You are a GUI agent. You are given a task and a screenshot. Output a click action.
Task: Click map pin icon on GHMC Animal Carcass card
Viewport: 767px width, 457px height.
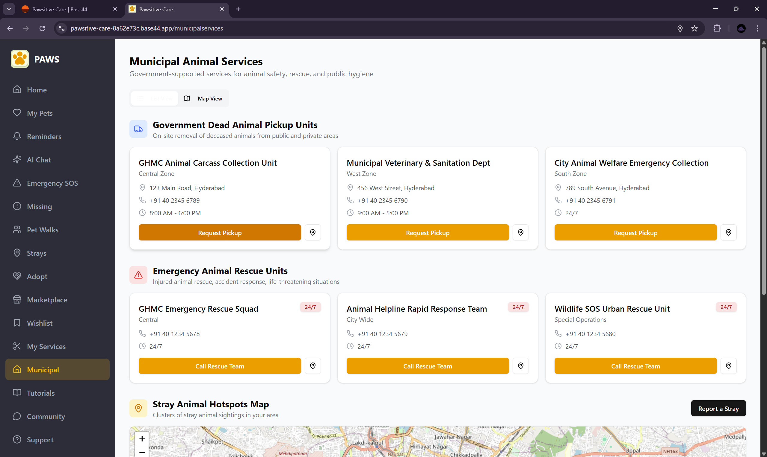click(312, 232)
